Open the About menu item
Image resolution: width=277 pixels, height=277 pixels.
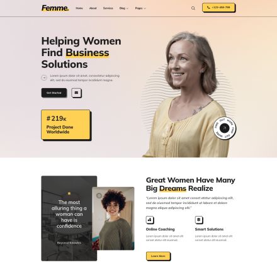93,8
